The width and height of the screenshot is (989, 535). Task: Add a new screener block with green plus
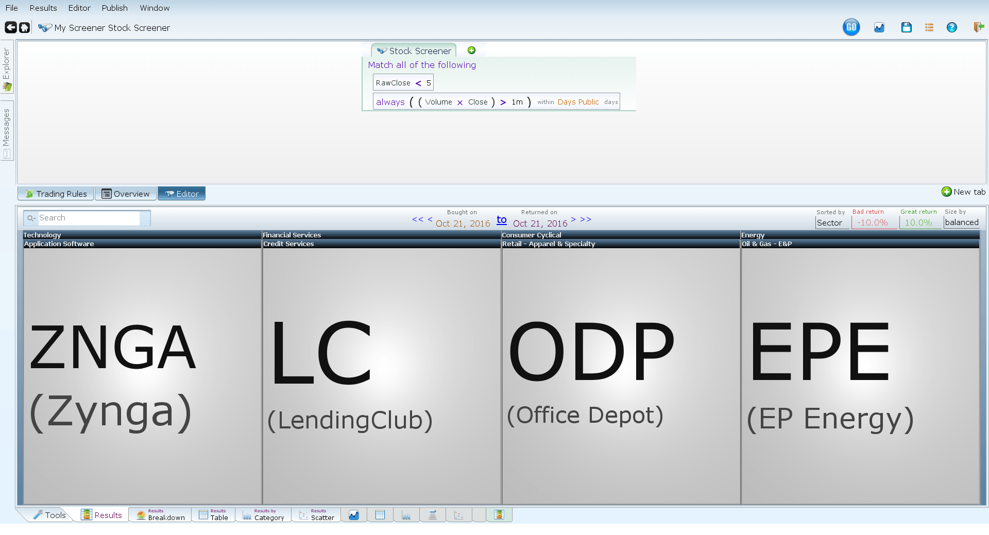471,50
